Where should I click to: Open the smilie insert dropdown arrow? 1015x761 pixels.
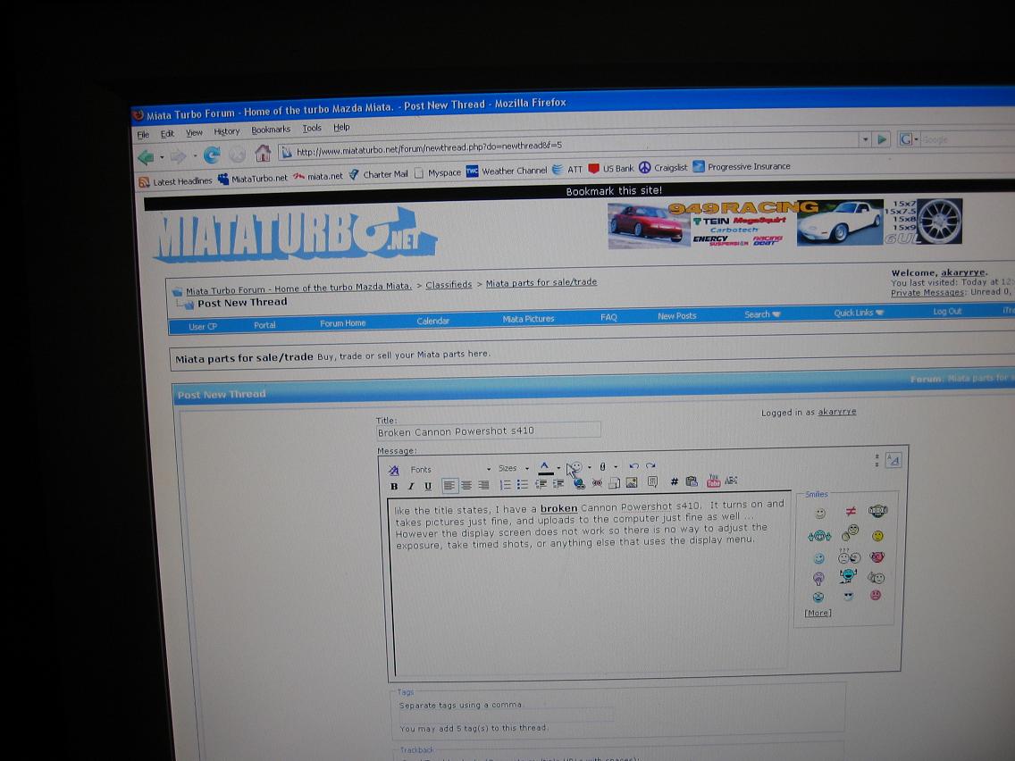point(589,467)
